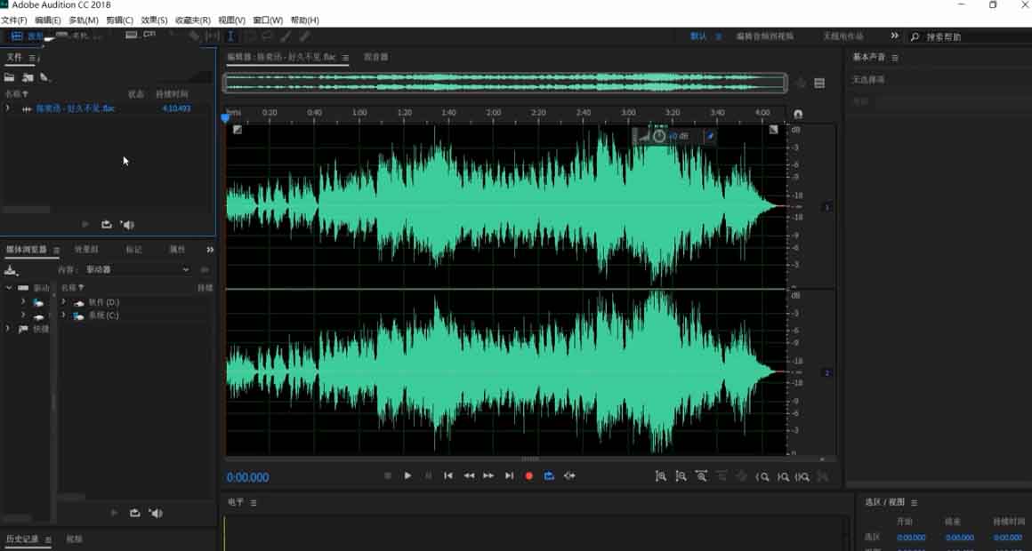Viewport: 1032px width, 551px height.
Task: Select the 默认 workspace
Action: (x=698, y=36)
